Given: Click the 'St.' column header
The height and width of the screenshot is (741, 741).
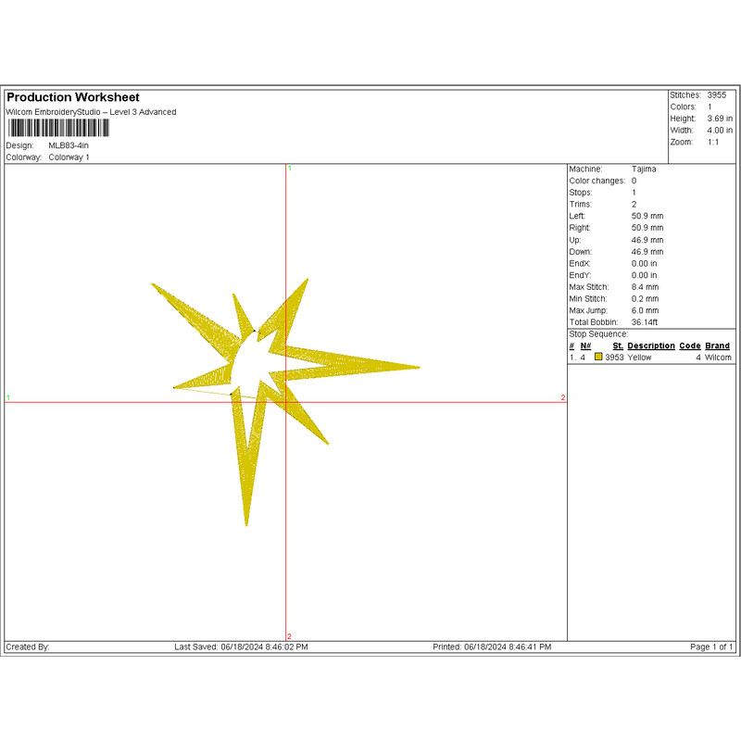Looking at the screenshot, I should coord(618,345).
